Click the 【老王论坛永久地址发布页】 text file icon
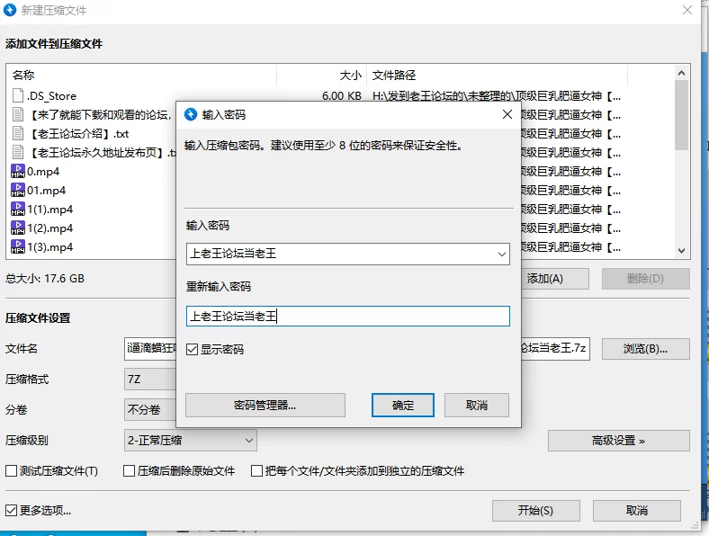Screen dimensions: 709x536 [18, 152]
